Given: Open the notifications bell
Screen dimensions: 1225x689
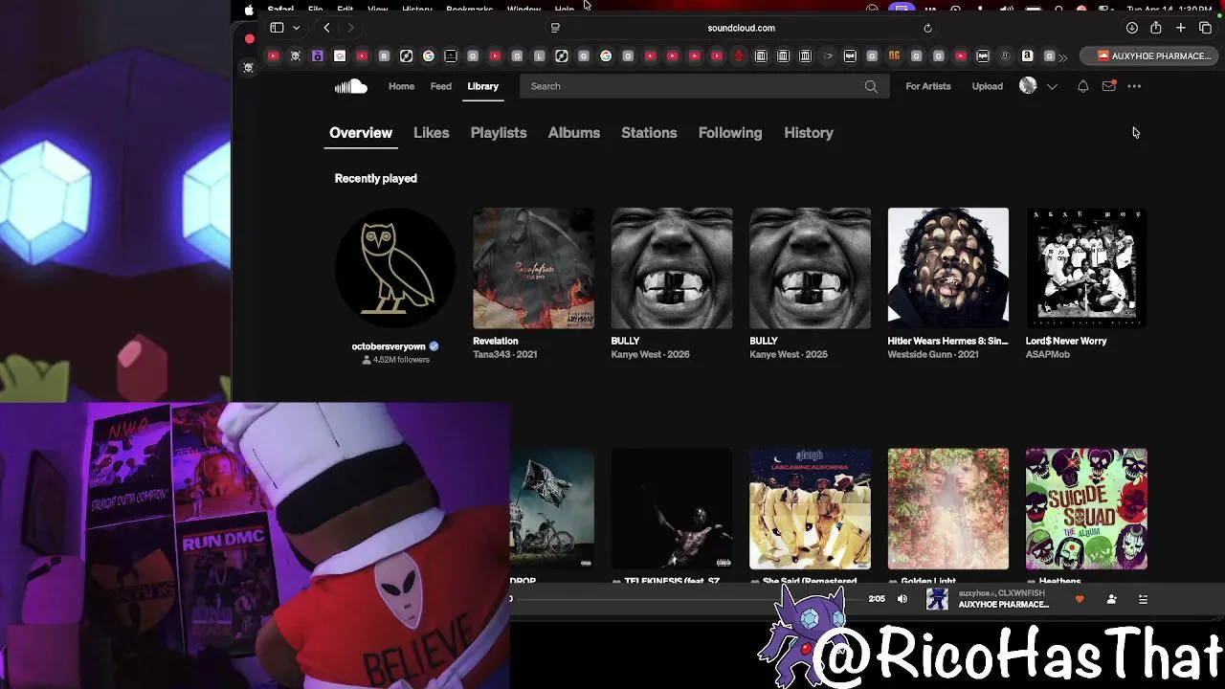Looking at the screenshot, I should coord(1082,86).
